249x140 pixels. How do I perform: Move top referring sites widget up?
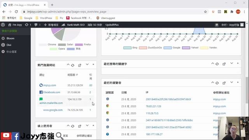point(68,65)
